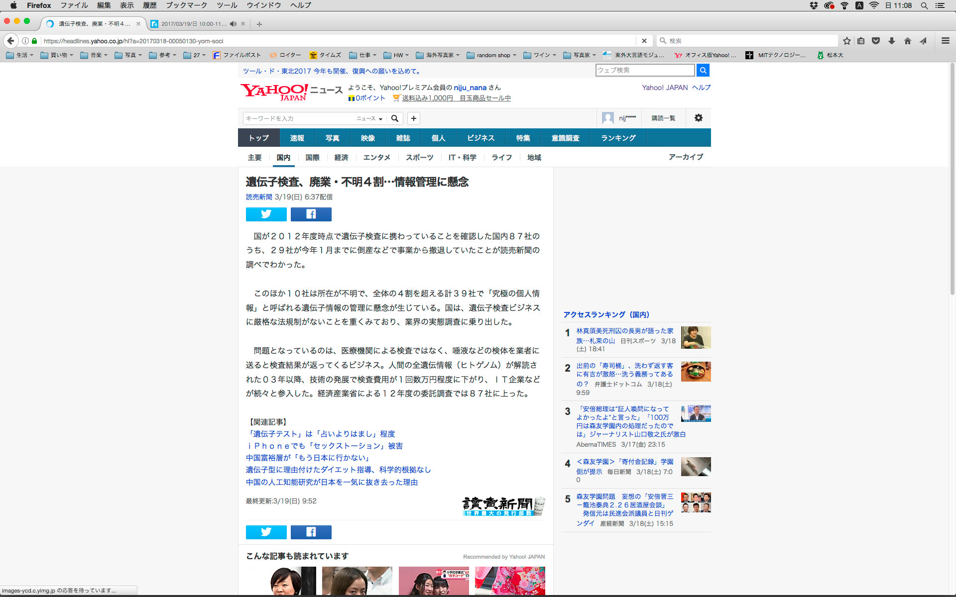Open the Yahoo News settings gear
Image resolution: width=956 pixels, height=597 pixels.
698,118
